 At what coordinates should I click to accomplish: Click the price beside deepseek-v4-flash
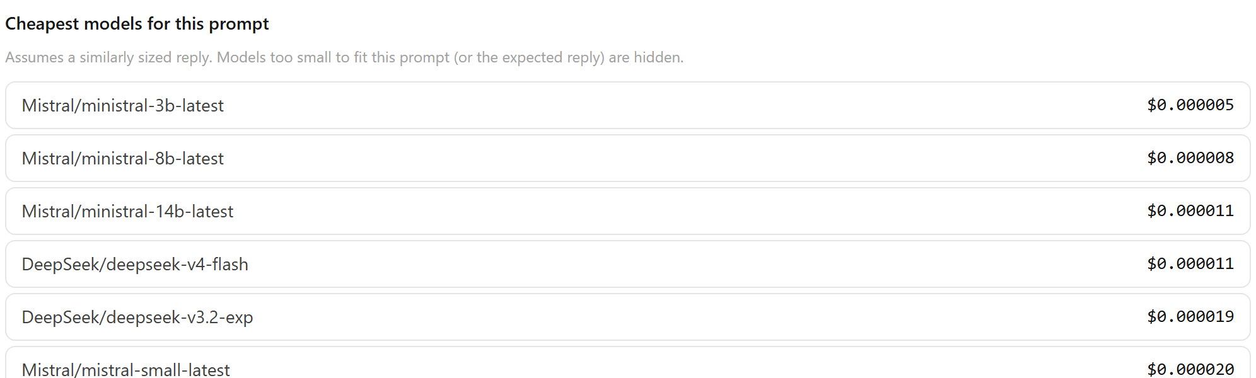[1190, 263]
